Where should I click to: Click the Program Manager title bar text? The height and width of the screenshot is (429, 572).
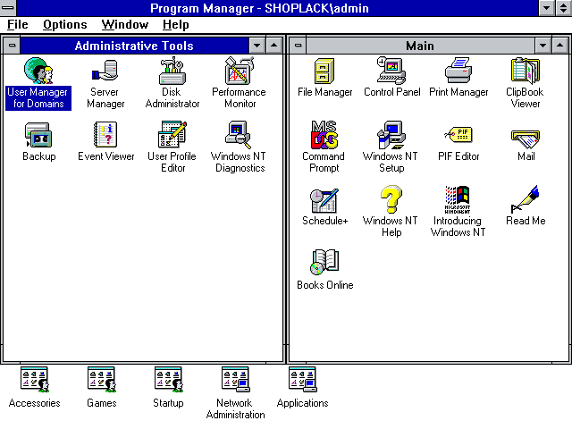pyautogui.click(x=259, y=8)
